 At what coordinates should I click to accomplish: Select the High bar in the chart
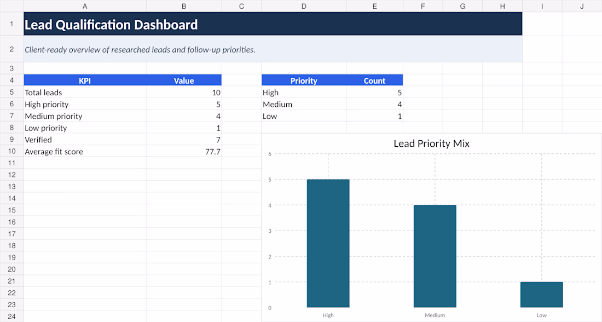[x=328, y=243]
